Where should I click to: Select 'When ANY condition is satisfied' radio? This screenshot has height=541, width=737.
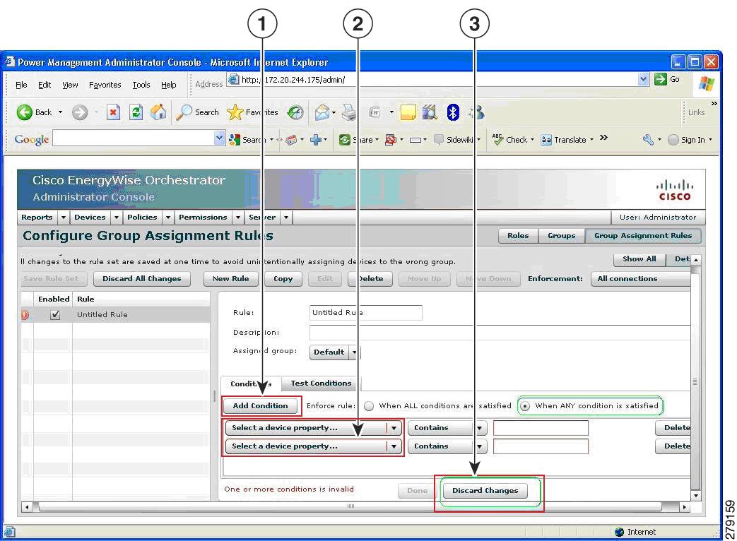click(x=525, y=405)
